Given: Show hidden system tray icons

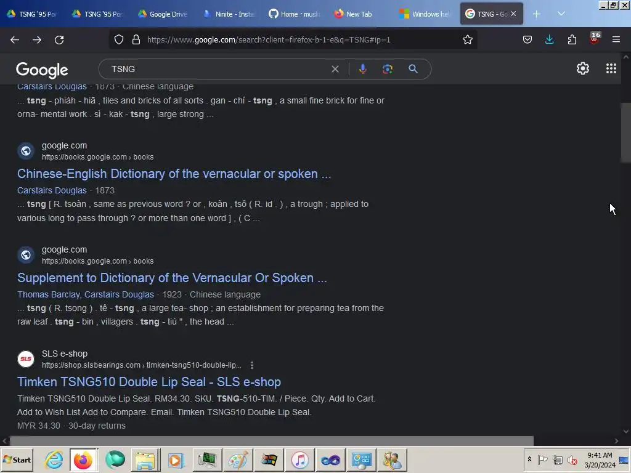Looking at the screenshot, I should [x=529, y=459].
